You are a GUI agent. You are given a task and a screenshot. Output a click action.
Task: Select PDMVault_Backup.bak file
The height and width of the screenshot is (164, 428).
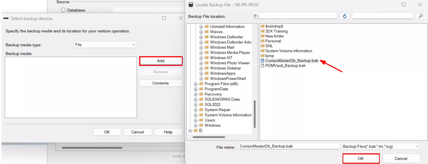[x=285, y=65]
